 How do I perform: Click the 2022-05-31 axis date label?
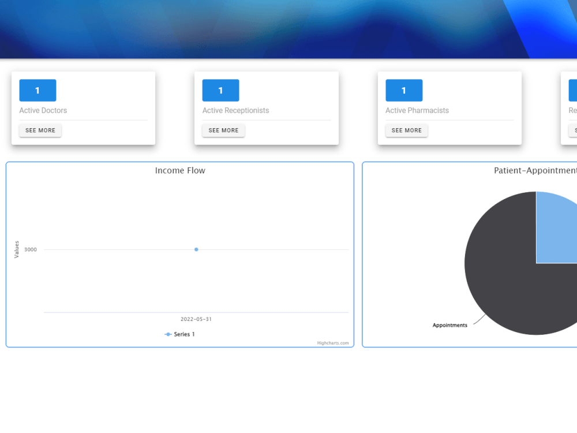[x=196, y=319]
